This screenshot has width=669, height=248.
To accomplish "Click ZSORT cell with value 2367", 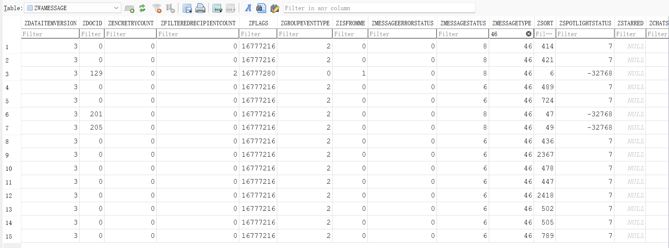I will [x=545, y=155].
